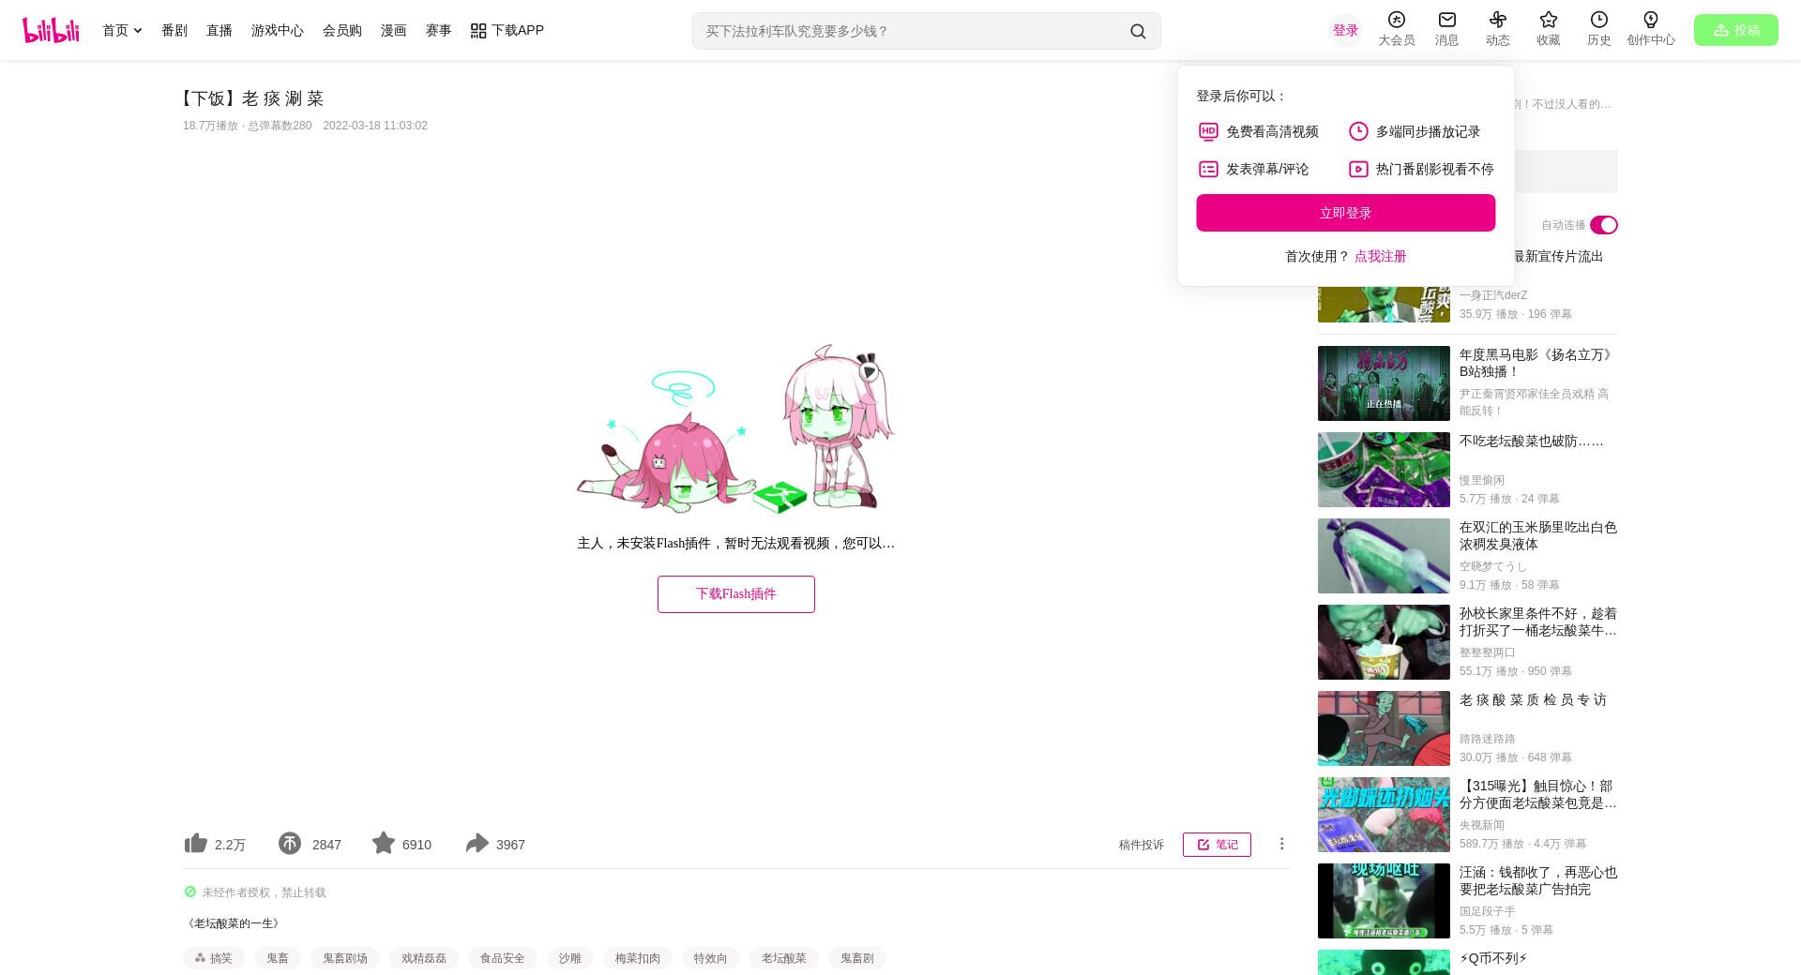Open uploader 国足段子手 link
The width and height of the screenshot is (1801, 975).
[1488, 911]
